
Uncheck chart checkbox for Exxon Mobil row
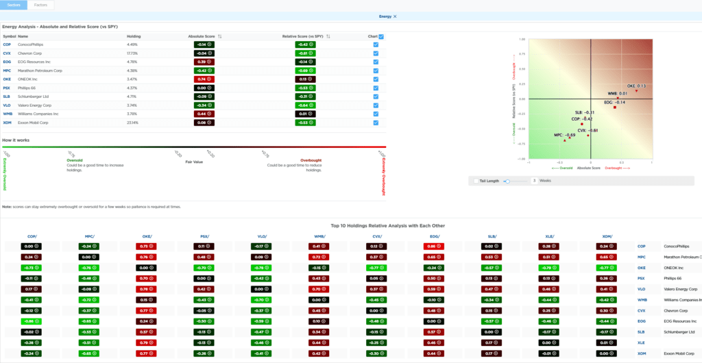click(x=376, y=123)
